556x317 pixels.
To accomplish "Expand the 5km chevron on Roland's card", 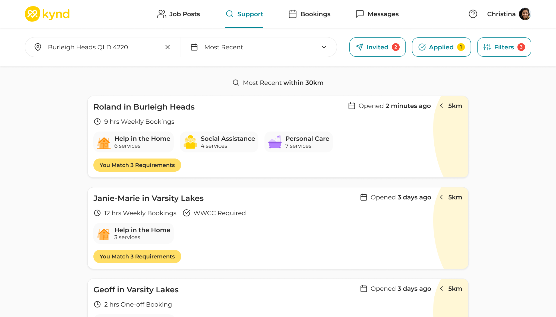I will coord(441,106).
